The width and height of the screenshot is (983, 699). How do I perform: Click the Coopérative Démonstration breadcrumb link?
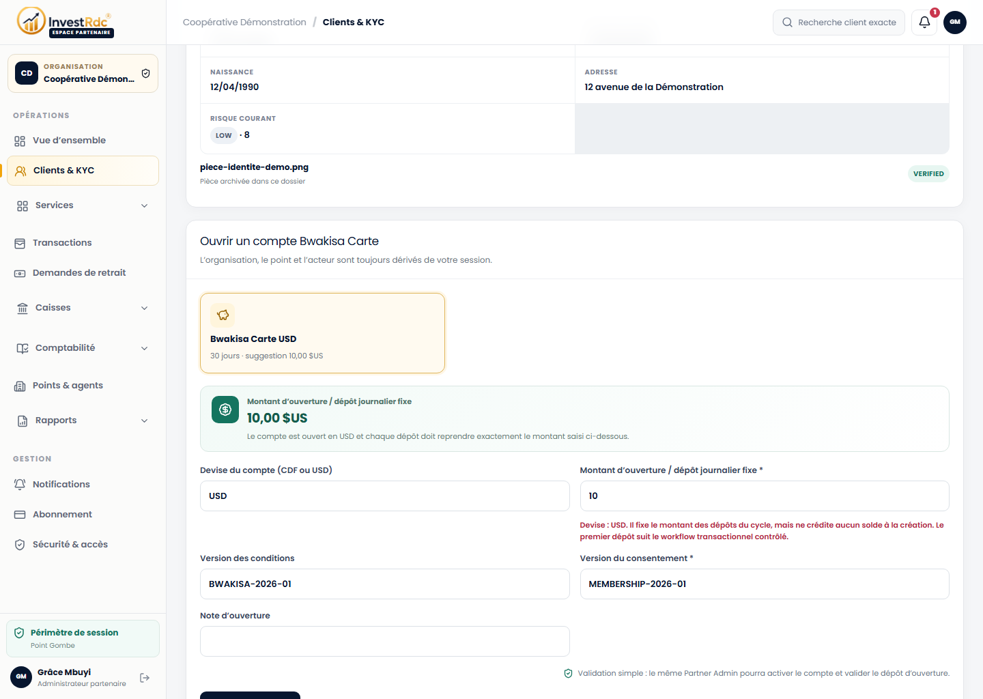click(x=244, y=23)
